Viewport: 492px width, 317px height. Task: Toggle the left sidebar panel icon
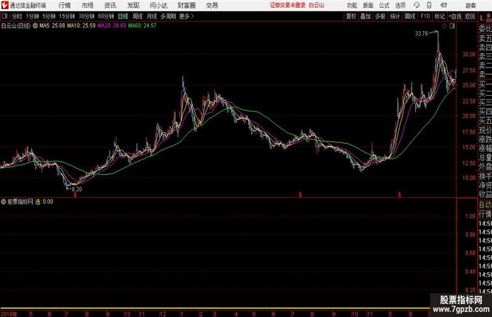tap(5, 16)
